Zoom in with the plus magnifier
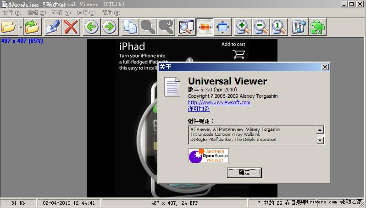366x208 pixels. (x=243, y=27)
